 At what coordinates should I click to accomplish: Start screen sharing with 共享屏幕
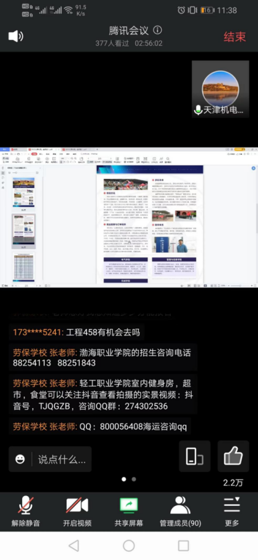pos(129,511)
